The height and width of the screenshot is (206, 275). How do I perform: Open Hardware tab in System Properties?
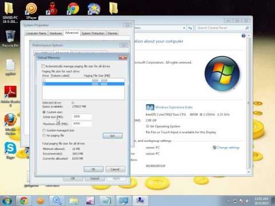[56, 33]
